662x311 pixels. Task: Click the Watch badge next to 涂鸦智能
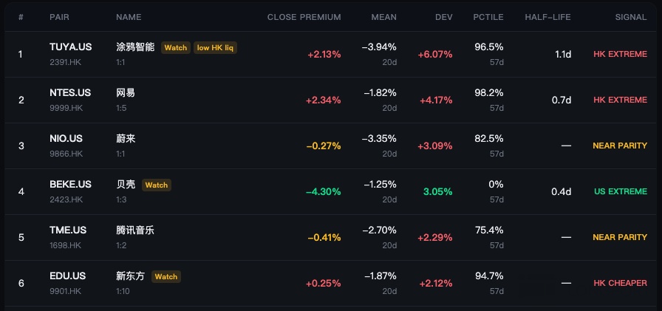click(176, 48)
